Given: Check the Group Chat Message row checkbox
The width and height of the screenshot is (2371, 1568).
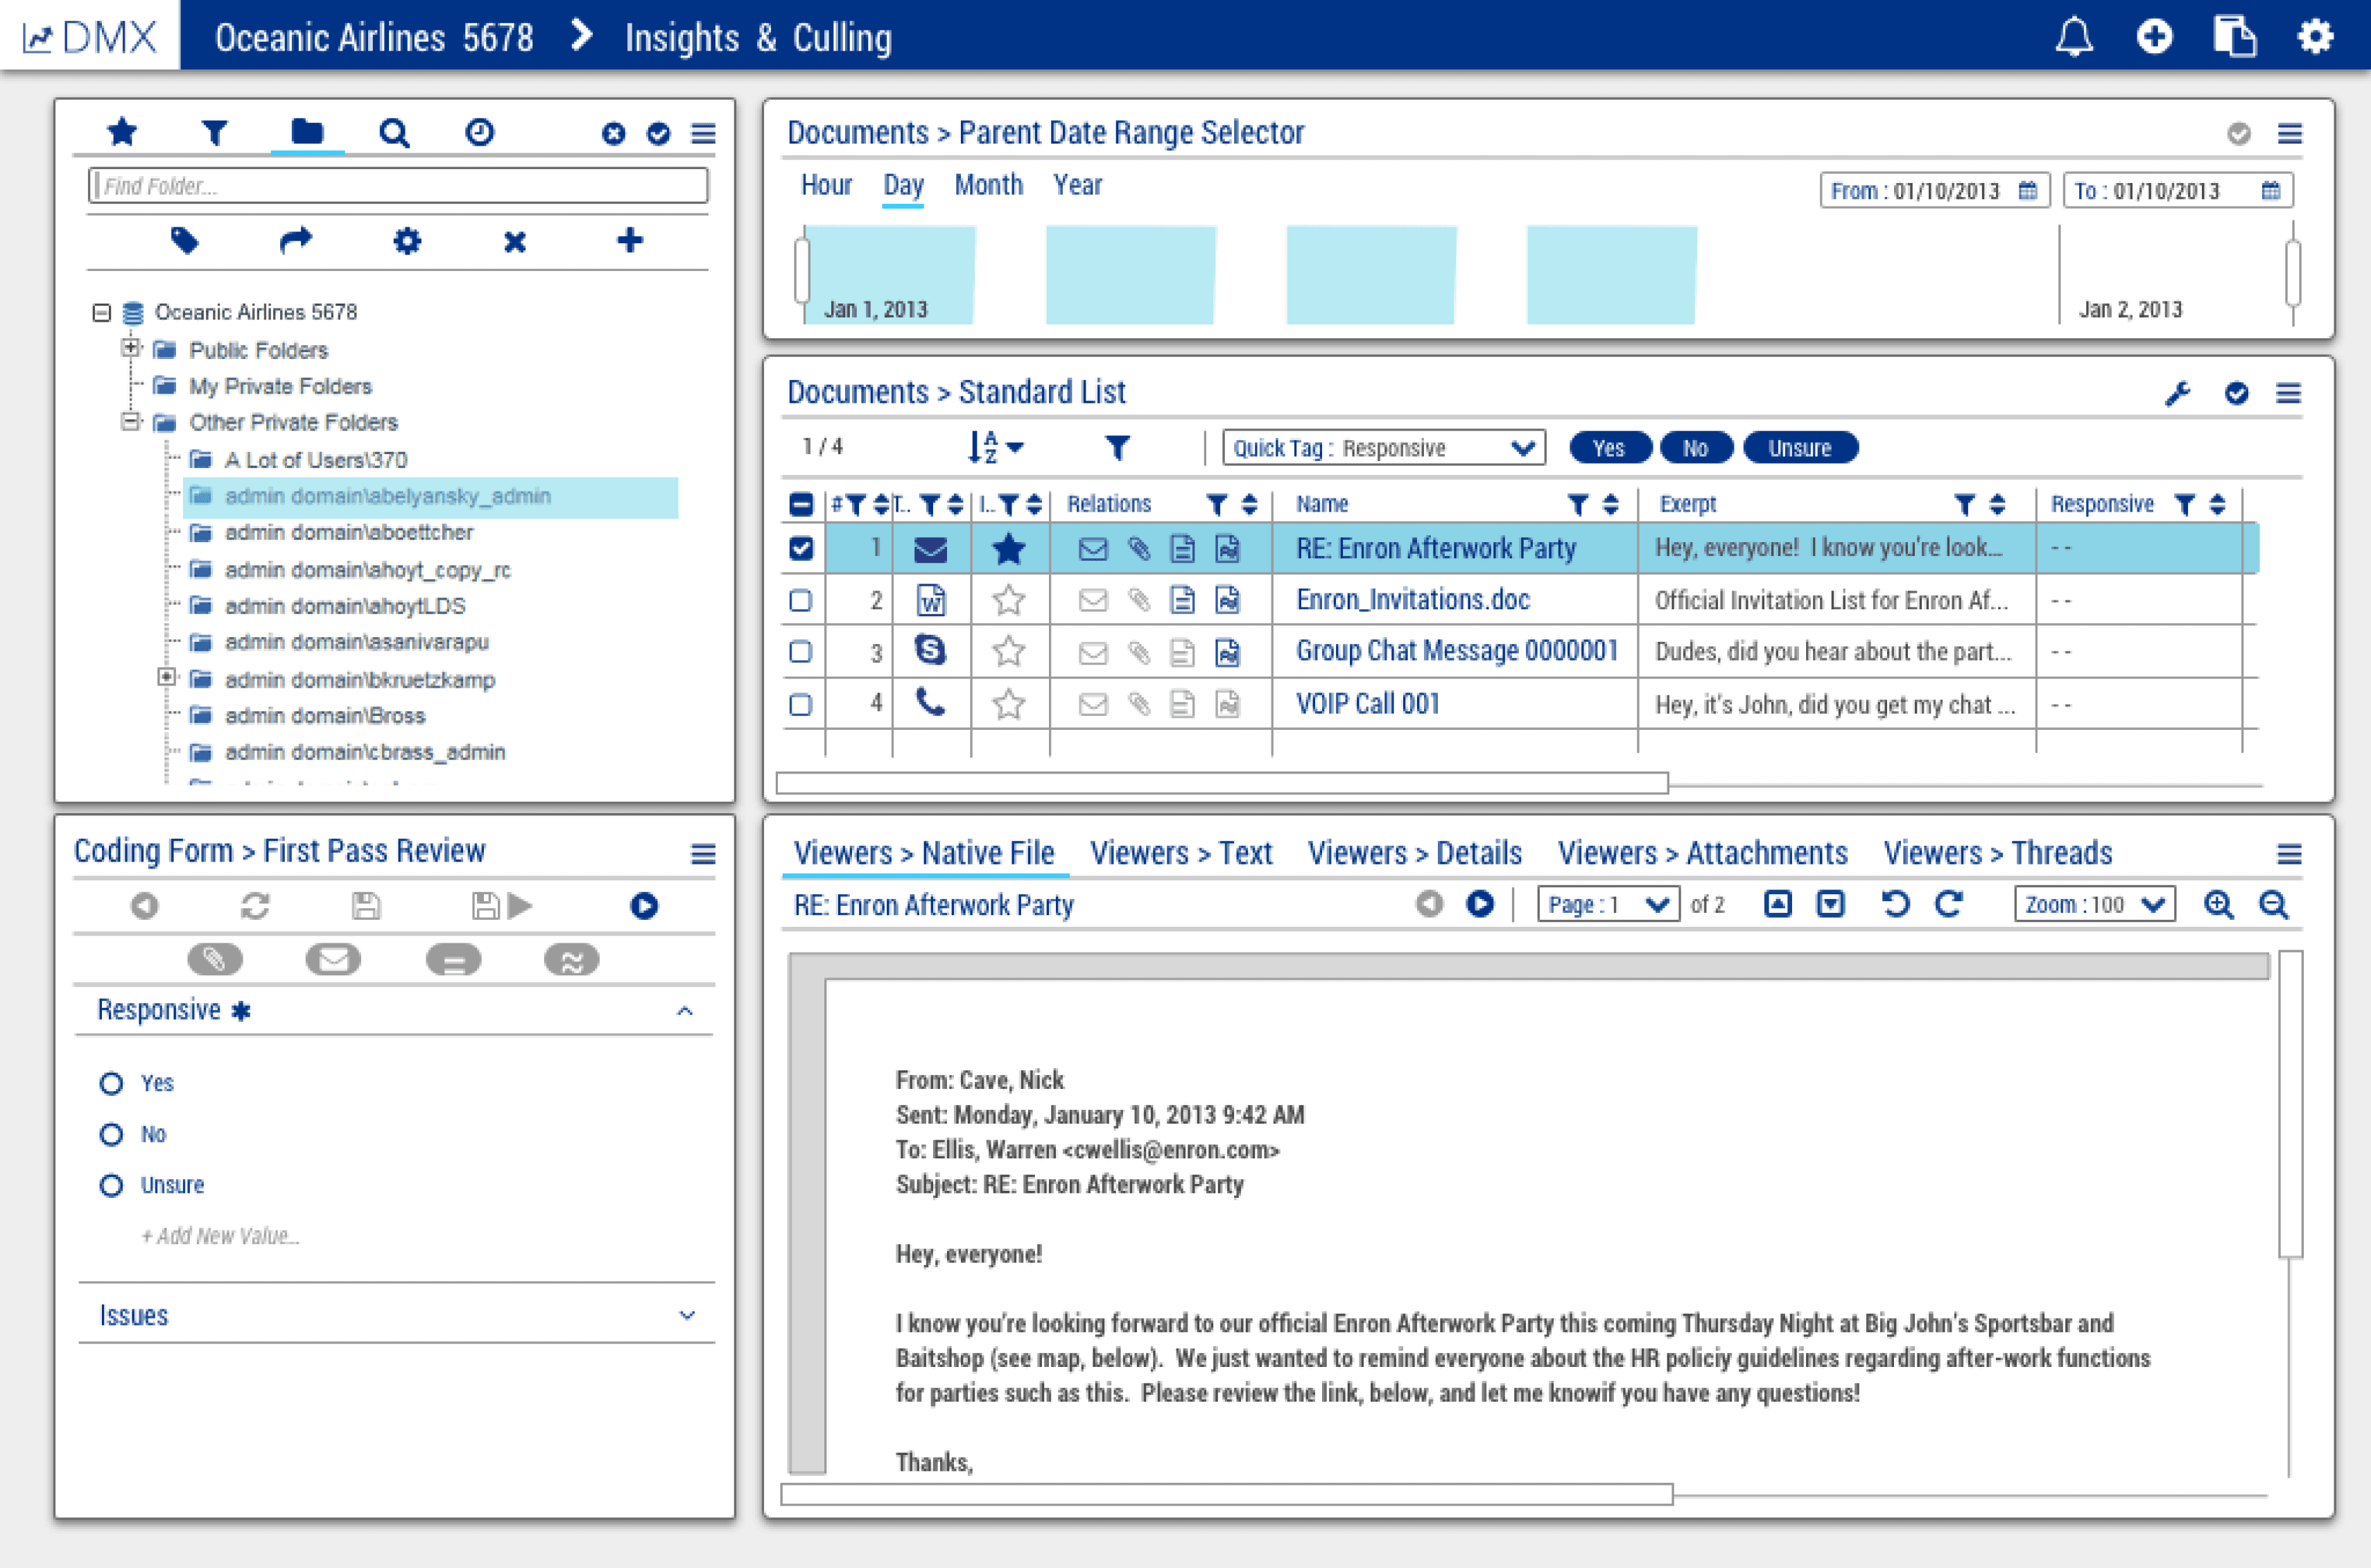Looking at the screenshot, I should 800,652.
